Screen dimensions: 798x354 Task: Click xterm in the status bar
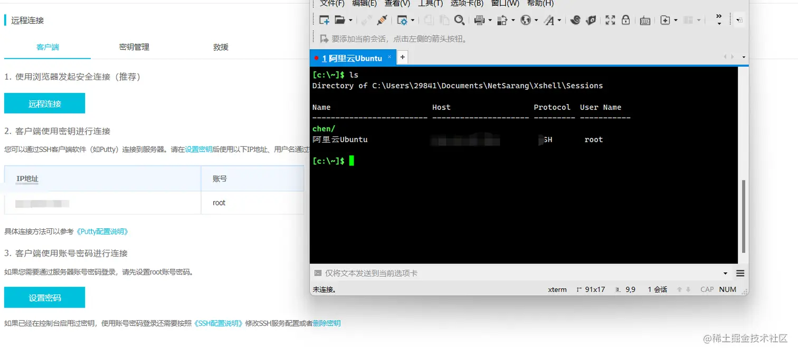click(557, 290)
